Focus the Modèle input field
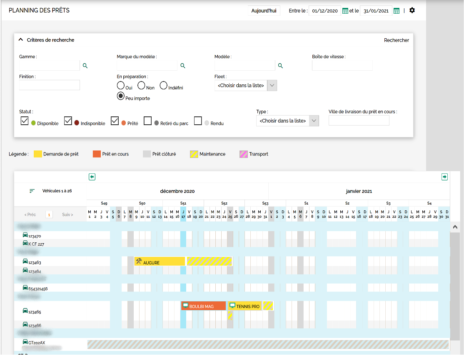 [x=245, y=65]
